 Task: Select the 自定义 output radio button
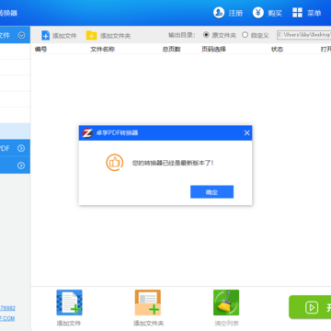pos(245,35)
